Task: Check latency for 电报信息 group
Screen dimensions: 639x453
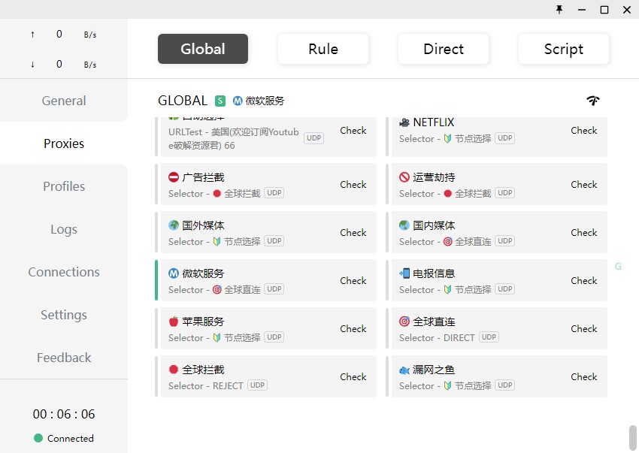Action: pyautogui.click(x=583, y=281)
